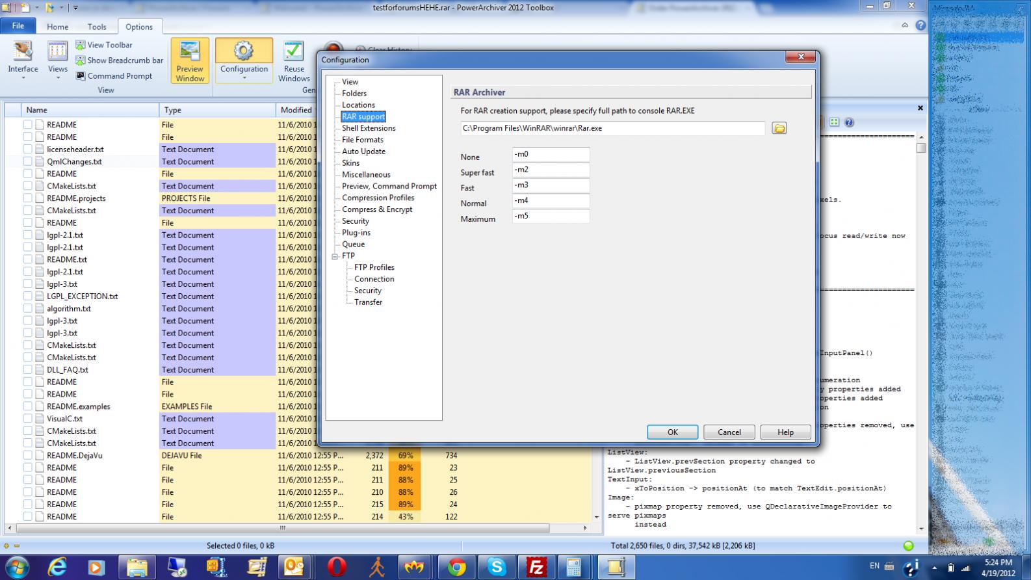
Task: Open FileZilla from the taskbar
Action: pos(536,567)
